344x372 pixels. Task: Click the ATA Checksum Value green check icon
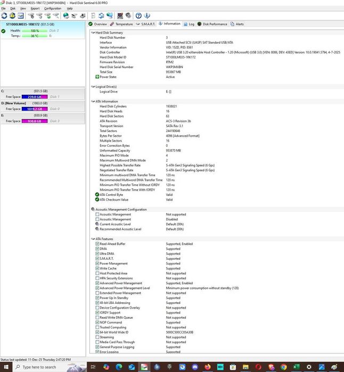click(x=97, y=200)
